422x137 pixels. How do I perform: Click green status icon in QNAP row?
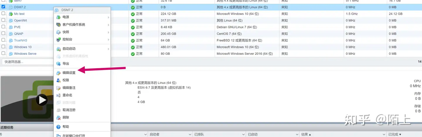click(x=133, y=34)
